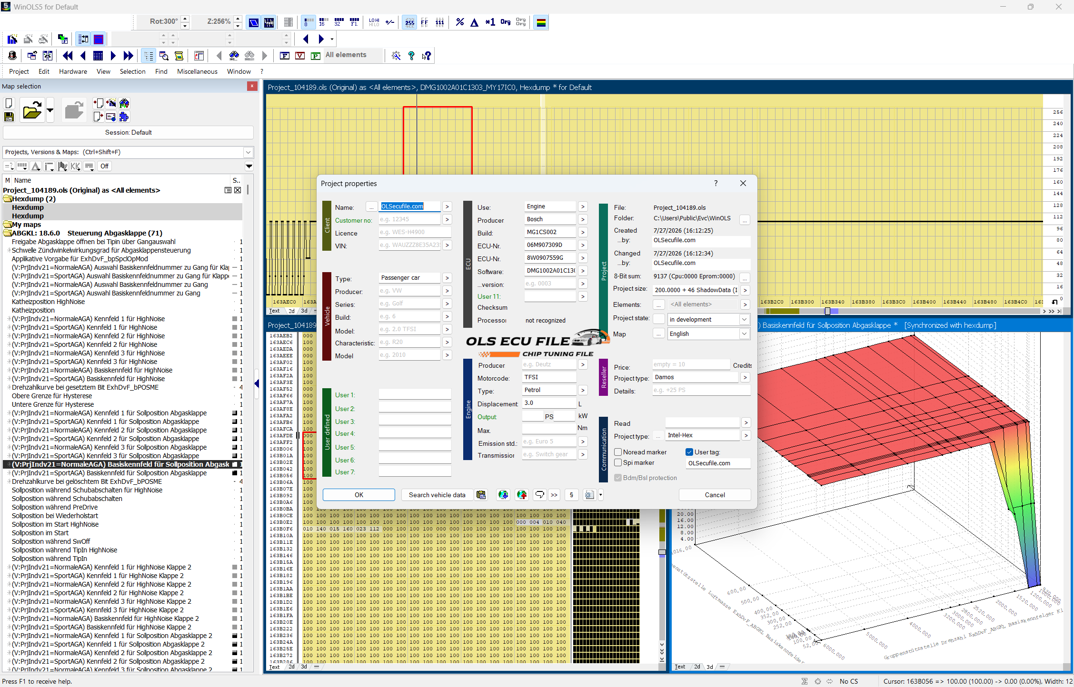
Task: Click the globe with blue download arrow
Action: click(503, 495)
